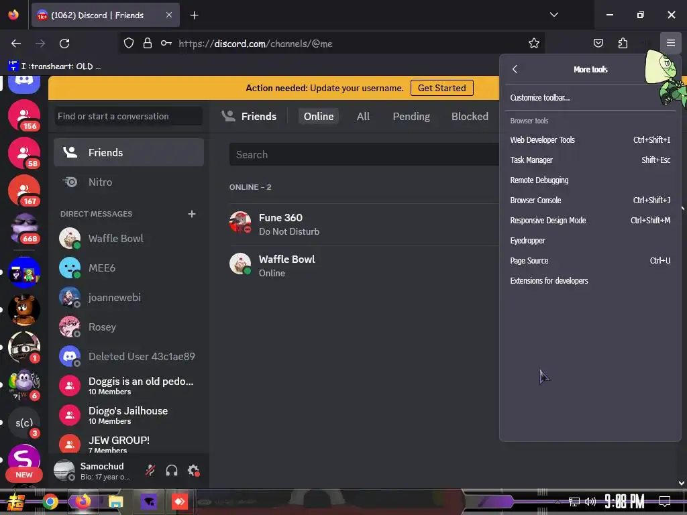
Task: Open the list all tabs chevron
Action: 553,15
